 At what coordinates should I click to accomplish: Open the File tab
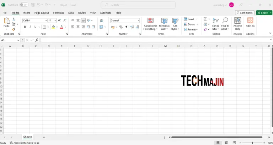pyautogui.click(x=5, y=13)
